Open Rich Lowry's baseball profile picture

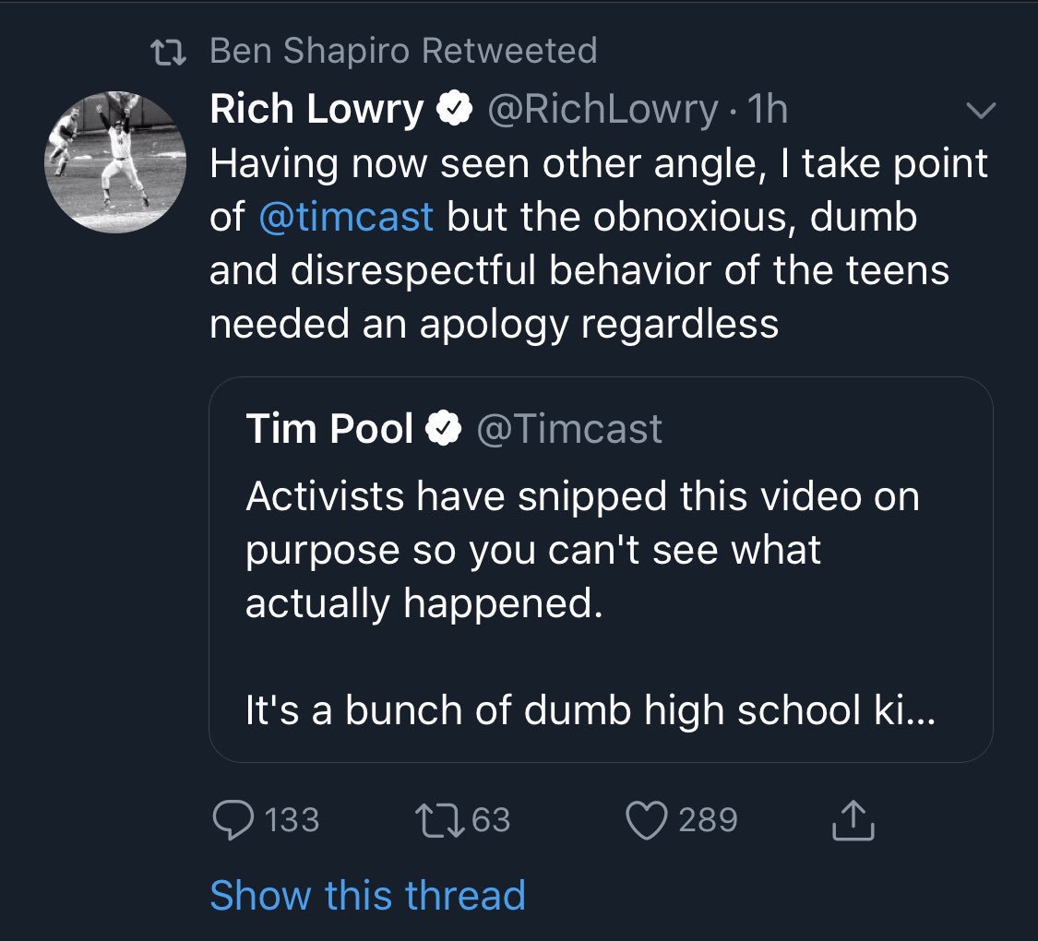coord(115,162)
